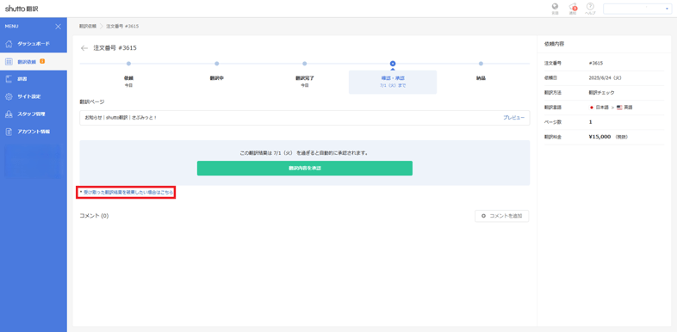Select the highlighted 確認・承認 step box
Screen dimensions: 677x332
coord(393,82)
